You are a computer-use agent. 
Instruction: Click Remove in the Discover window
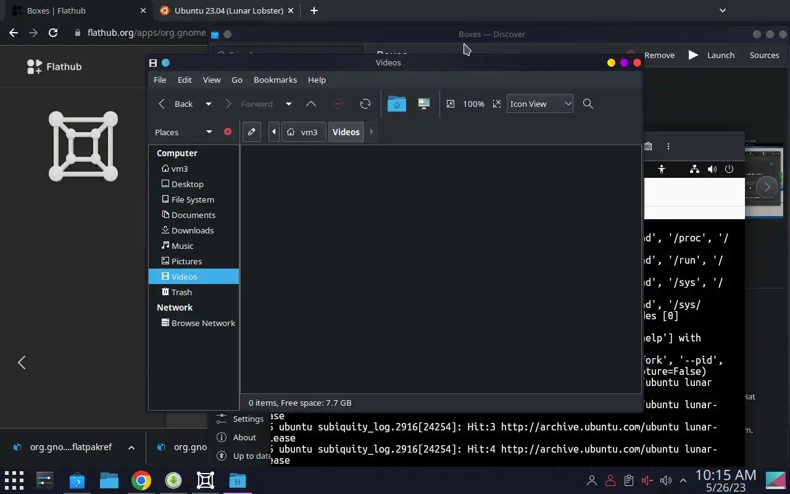tap(652, 55)
